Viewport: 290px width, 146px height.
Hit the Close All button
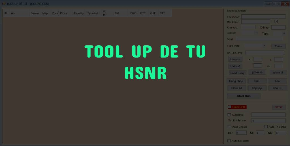pos(236,88)
